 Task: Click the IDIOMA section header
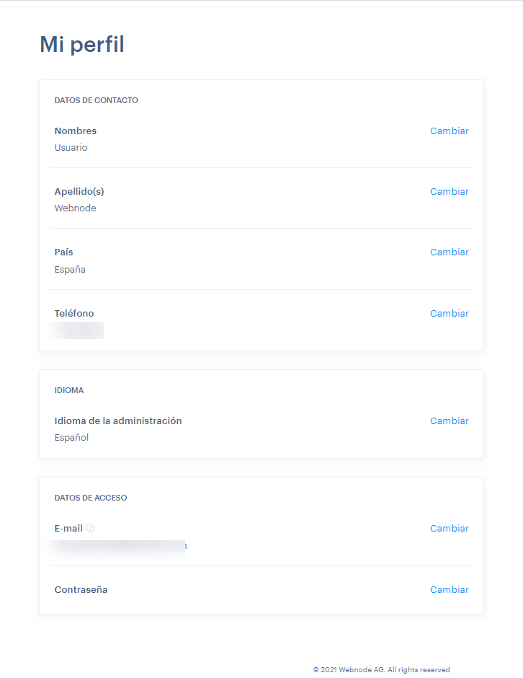tap(69, 390)
